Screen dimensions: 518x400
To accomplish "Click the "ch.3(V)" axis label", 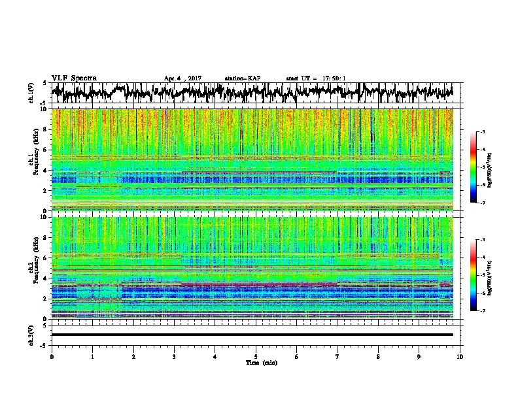I will pos(31,335).
